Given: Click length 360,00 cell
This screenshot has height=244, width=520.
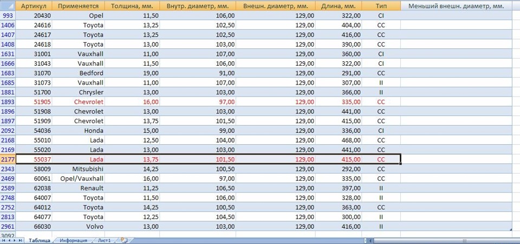Looking at the screenshot, I should pos(339,54).
